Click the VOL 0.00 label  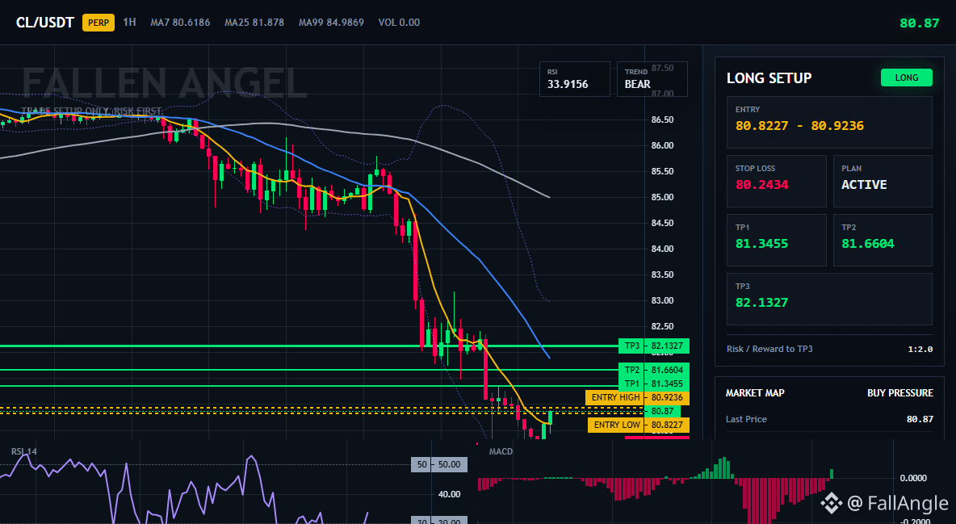coord(399,23)
